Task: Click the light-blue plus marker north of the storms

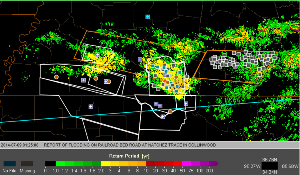Action: (x=148, y=17)
